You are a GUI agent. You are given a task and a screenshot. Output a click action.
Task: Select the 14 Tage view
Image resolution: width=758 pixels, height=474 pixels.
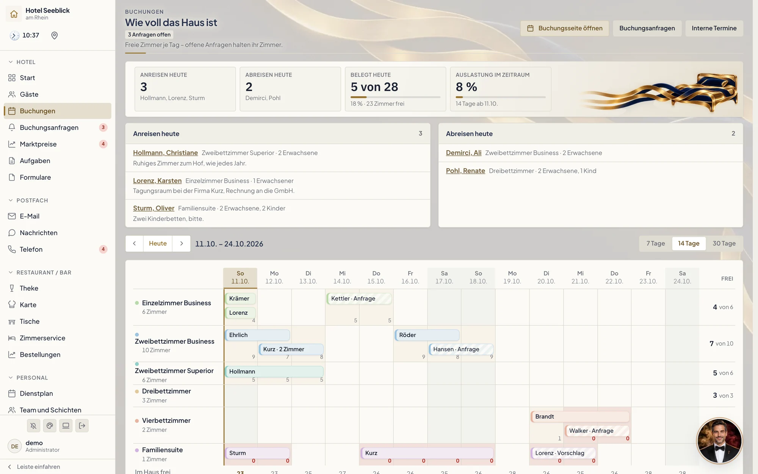tap(689, 243)
